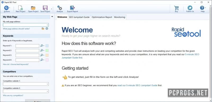Click the Open Project folder icon
212x102 pixels.
tap(33, 8)
